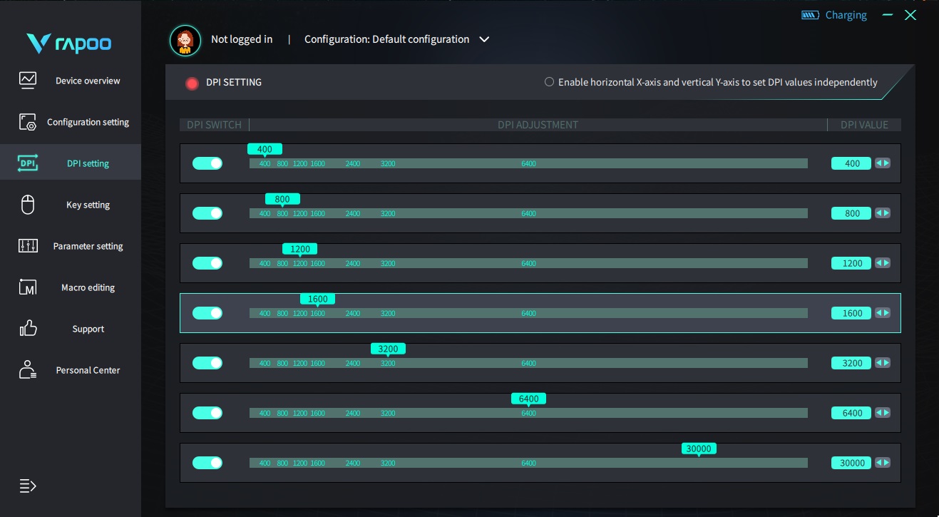
Task: Click the DPI SETTING panel heading
Action: pos(234,83)
